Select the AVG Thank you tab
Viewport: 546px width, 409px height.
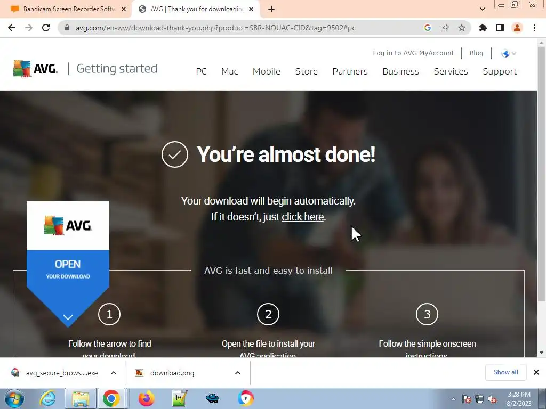coord(195,10)
